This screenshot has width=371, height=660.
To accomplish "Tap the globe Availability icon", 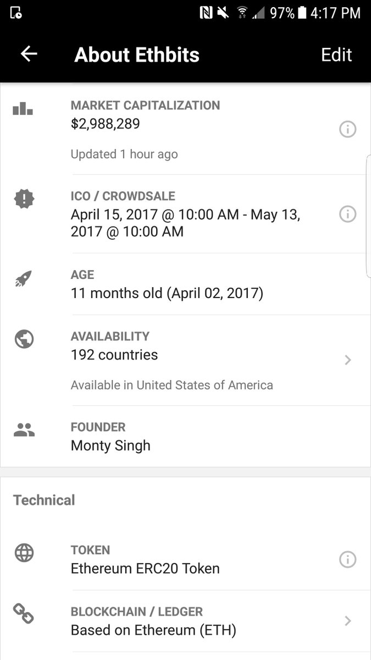I will point(24,339).
